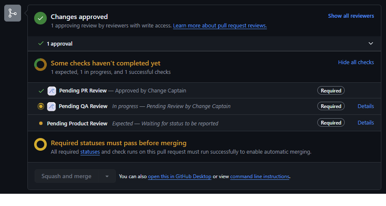The height and width of the screenshot is (206, 386).
Task: Click the Pending QA Review app avatar
Action: pyautogui.click(x=51, y=106)
